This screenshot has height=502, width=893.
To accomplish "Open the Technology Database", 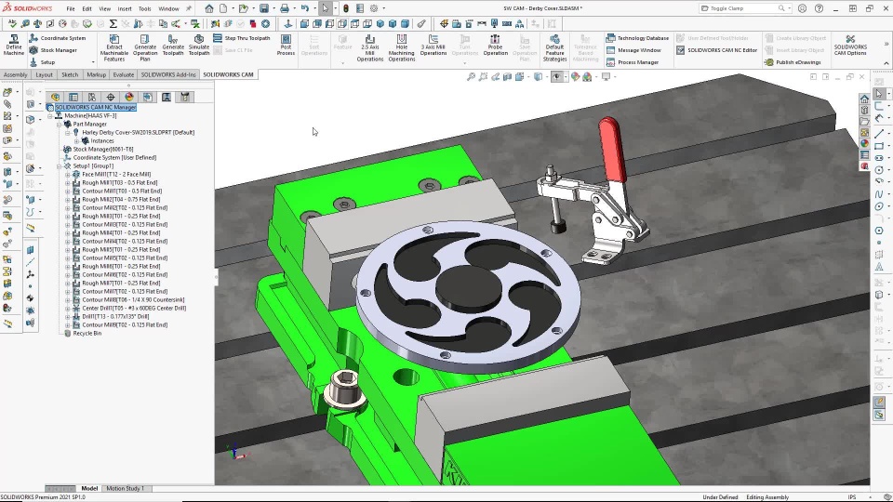I will click(637, 38).
